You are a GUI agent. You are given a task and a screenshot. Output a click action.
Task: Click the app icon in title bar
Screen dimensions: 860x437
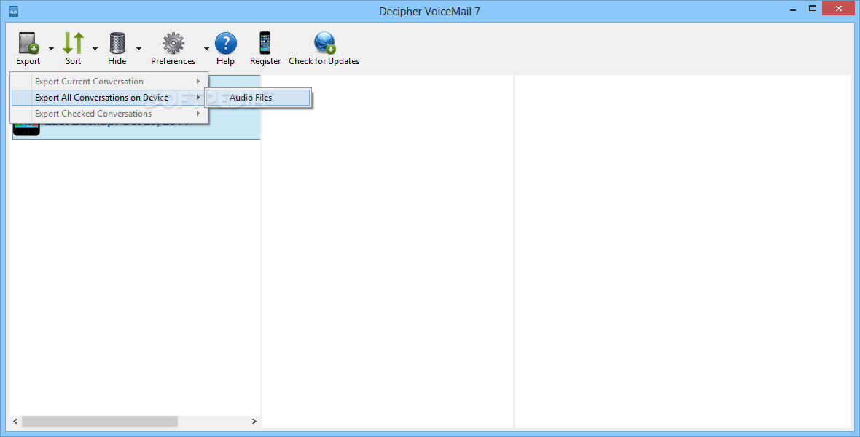tap(14, 11)
